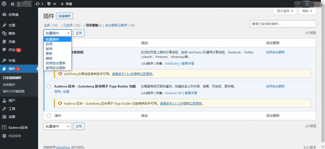Click 6.0.1版本 footer text
325x149 pixels.
pyautogui.click(x=309, y=147)
